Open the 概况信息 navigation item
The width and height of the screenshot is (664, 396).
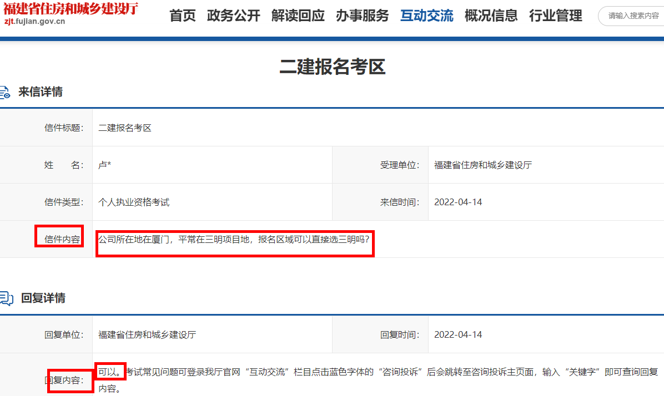point(491,16)
